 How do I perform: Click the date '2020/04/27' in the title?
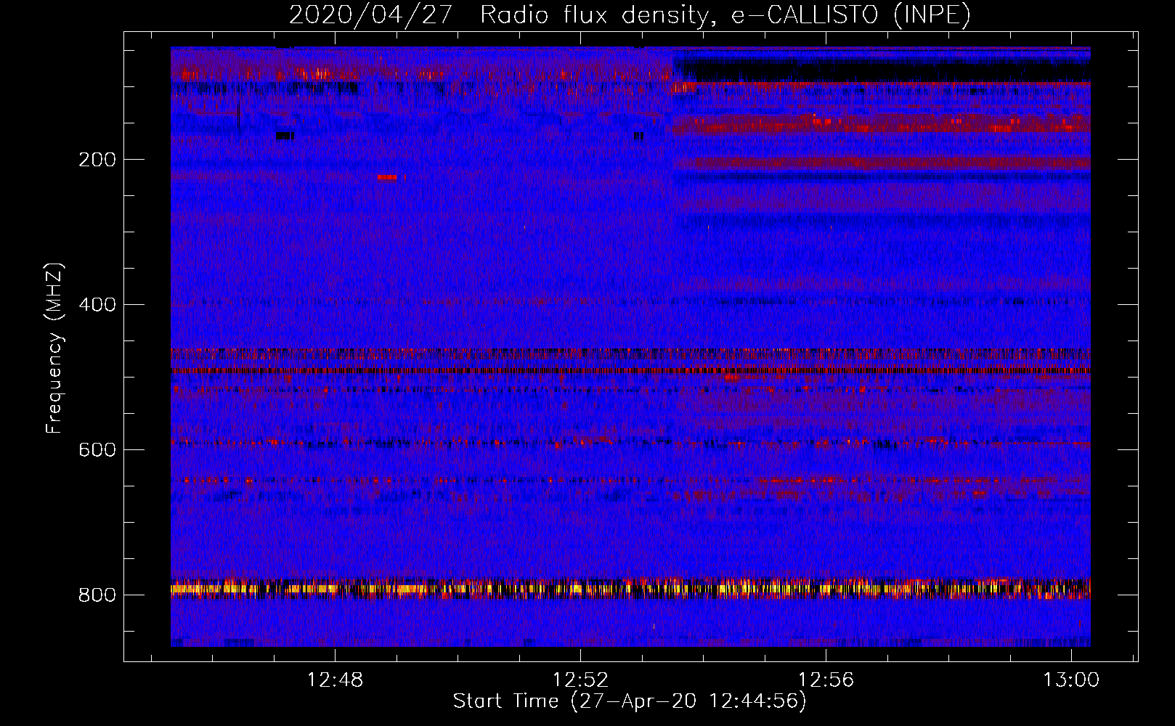pyautogui.click(x=371, y=15)
